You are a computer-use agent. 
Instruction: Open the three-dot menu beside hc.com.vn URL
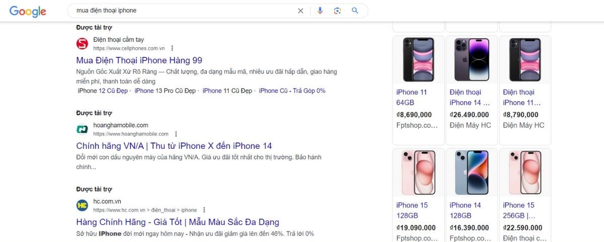click(x=204, y=210)
